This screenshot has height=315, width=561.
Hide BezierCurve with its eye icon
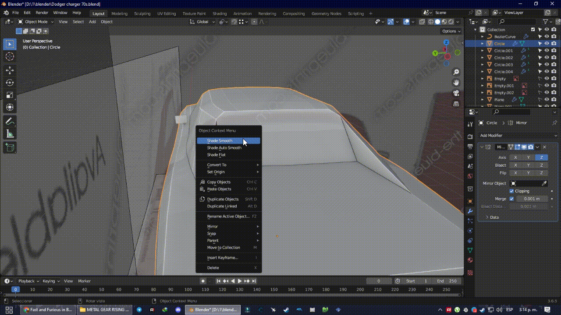click(x=547, y=37)
